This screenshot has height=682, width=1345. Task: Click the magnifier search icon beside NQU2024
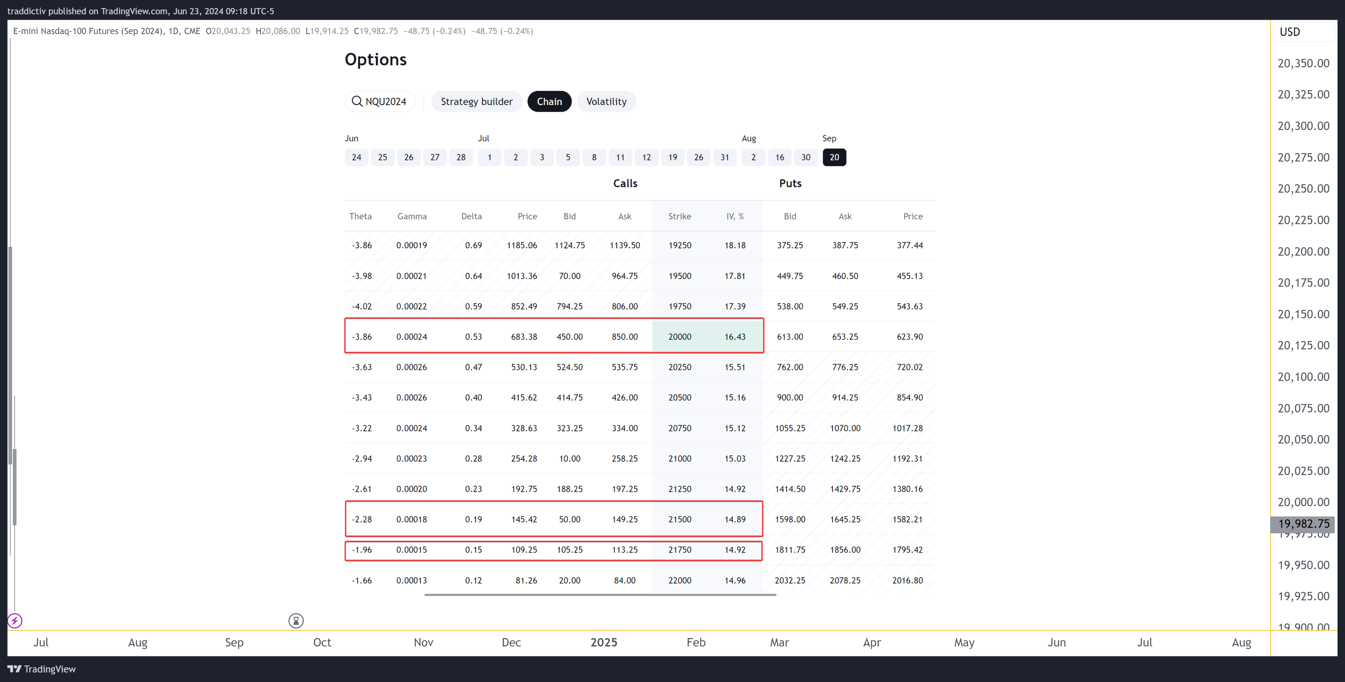pos(357,101)
